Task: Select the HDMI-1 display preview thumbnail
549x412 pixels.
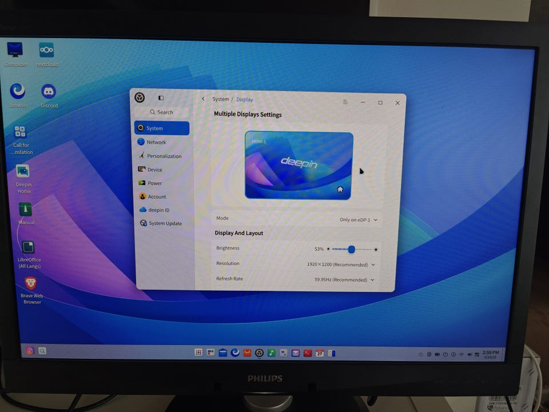Action: pyautogui.click(x=299, y=165)
